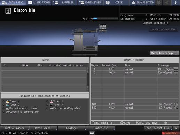The height and width of the screenshot is (135, 180).
Task: Click the Scanner disponible status text
Action: tap(155, 23)
